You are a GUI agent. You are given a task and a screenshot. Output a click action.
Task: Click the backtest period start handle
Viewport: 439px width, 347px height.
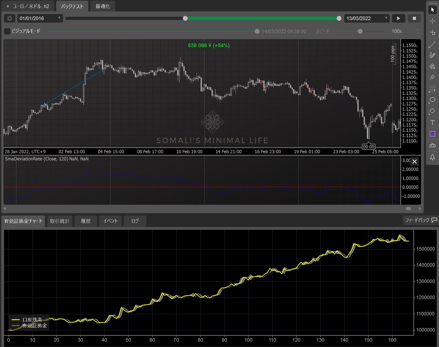click(x=185, y=18)
